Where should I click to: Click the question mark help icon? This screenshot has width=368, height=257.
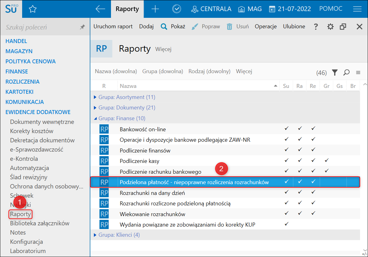tap(316, 27)
